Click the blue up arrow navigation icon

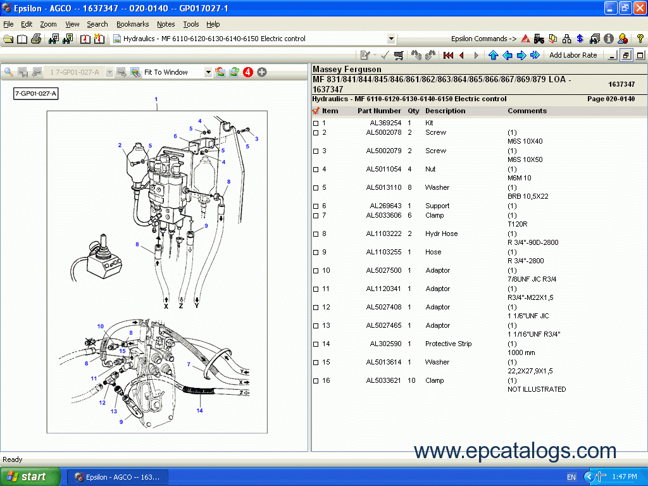[494, 56]
